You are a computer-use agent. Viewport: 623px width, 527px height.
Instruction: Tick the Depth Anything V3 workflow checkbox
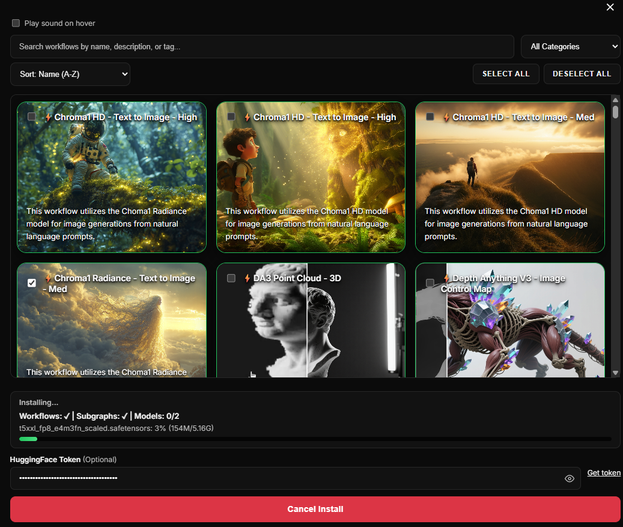pyautogui.click(x=430, y=282)
